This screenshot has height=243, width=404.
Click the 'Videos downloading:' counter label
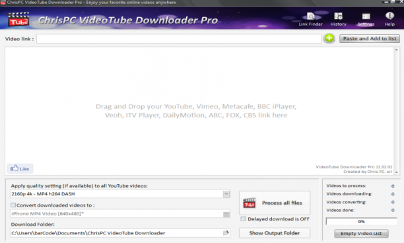click(349, 193)
